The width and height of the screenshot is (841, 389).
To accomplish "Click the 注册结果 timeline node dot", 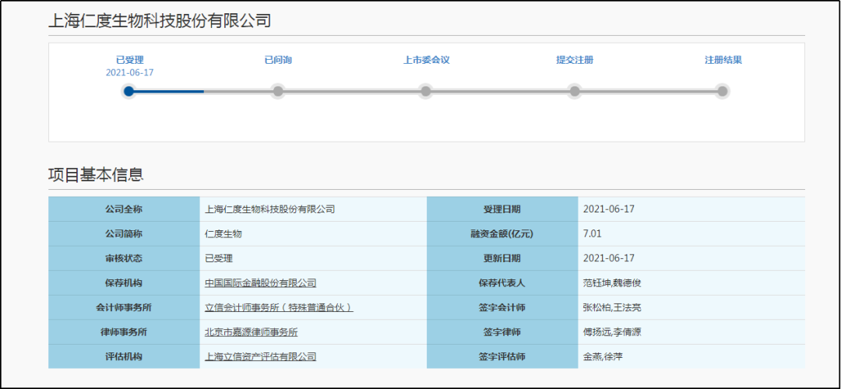I will 723,91.
